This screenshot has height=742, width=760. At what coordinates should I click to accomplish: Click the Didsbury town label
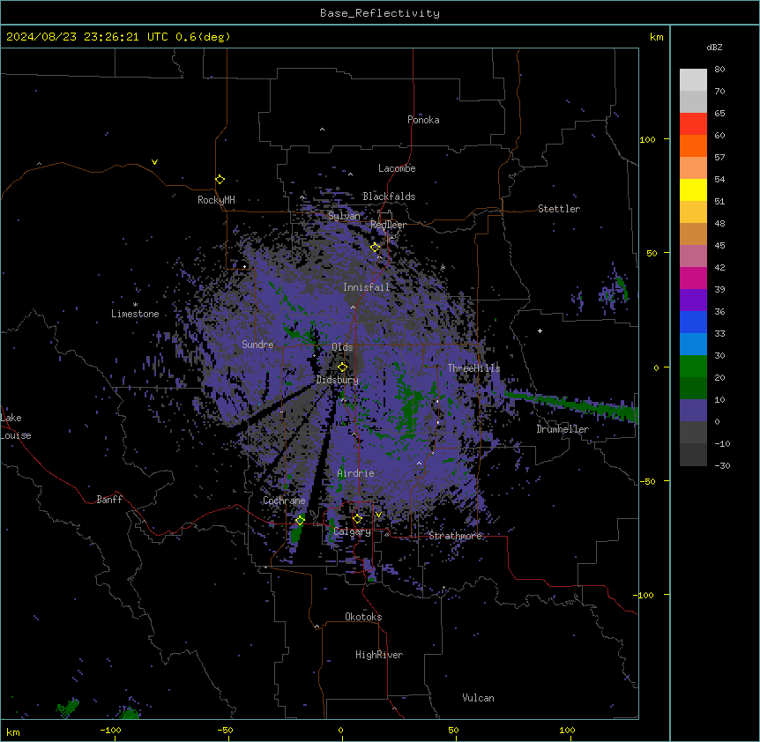tap(338, 380)
